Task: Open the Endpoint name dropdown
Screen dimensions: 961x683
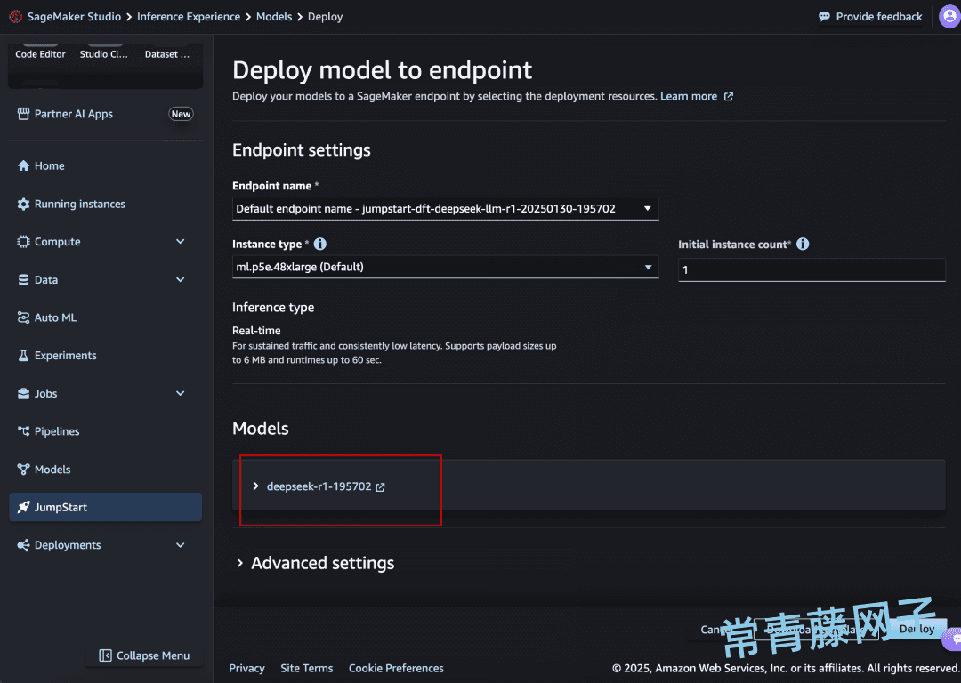Action: 445,208
